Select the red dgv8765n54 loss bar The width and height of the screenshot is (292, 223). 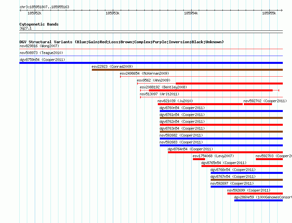(x=242, y=166)
